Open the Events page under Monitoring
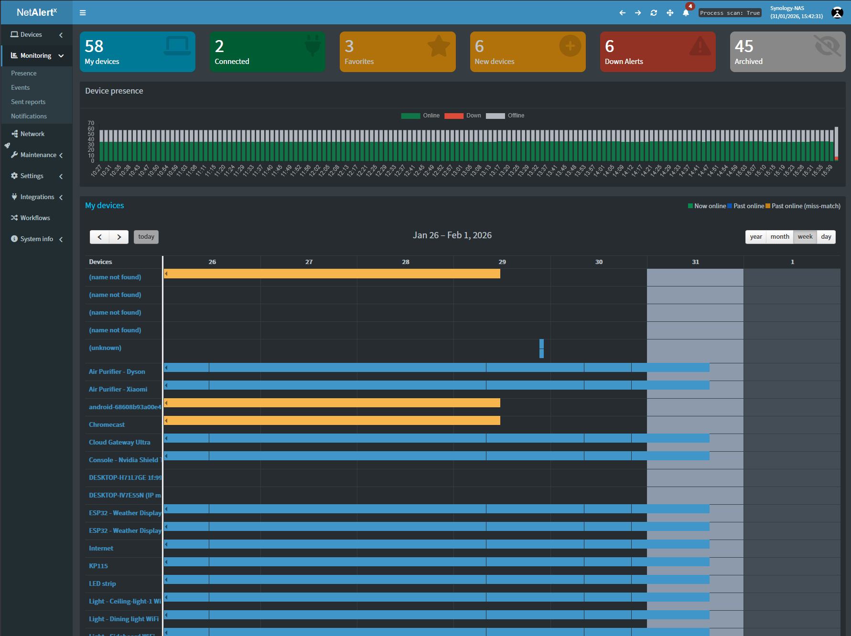This screenshot has height=636, width=851. point(20,87)
